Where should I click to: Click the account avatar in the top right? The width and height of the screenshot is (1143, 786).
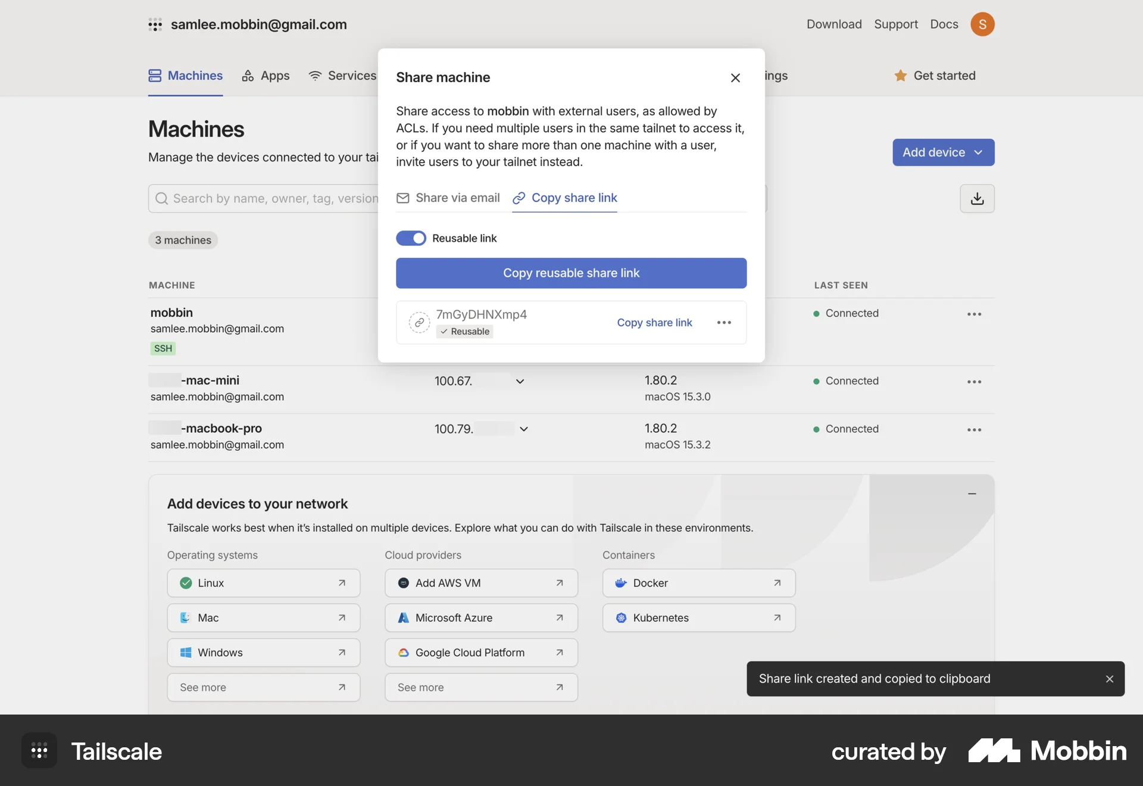click(983, 24)
